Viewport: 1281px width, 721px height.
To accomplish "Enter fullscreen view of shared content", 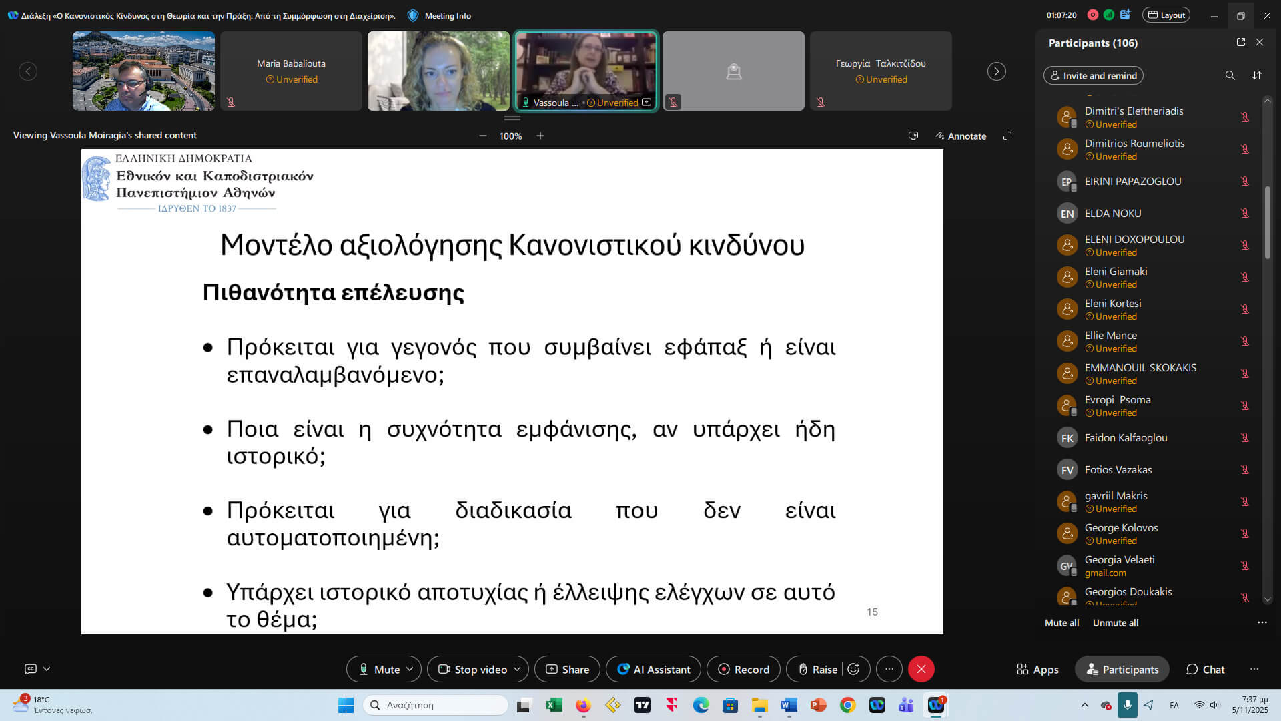I will tap(1007, 136).
